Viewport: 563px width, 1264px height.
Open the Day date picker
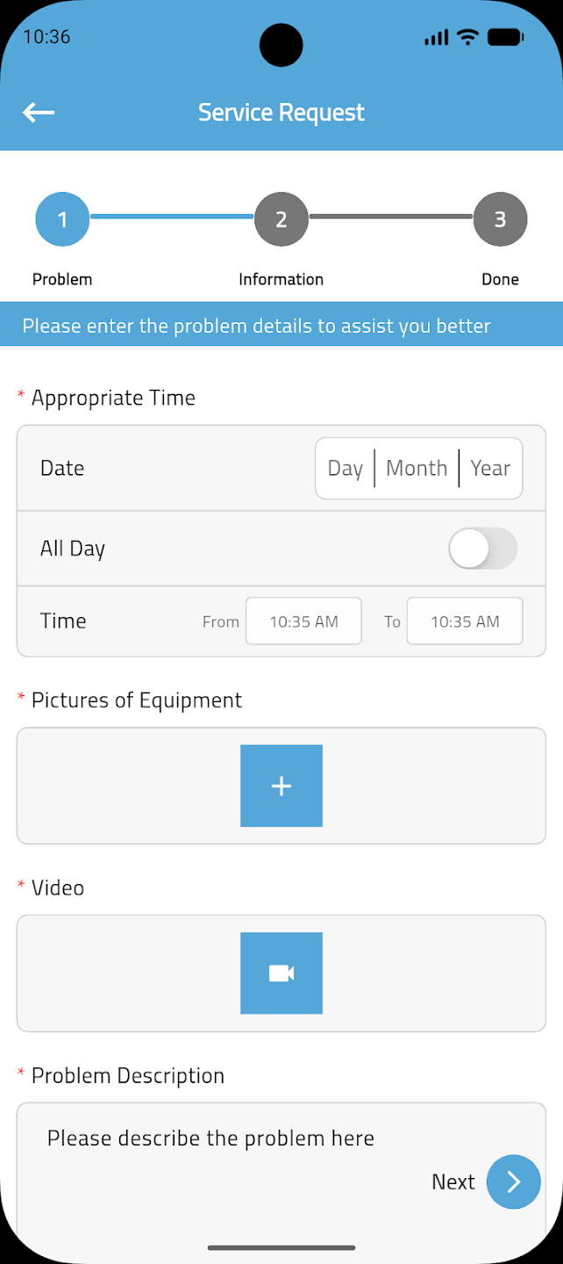(x=346, y=468)
